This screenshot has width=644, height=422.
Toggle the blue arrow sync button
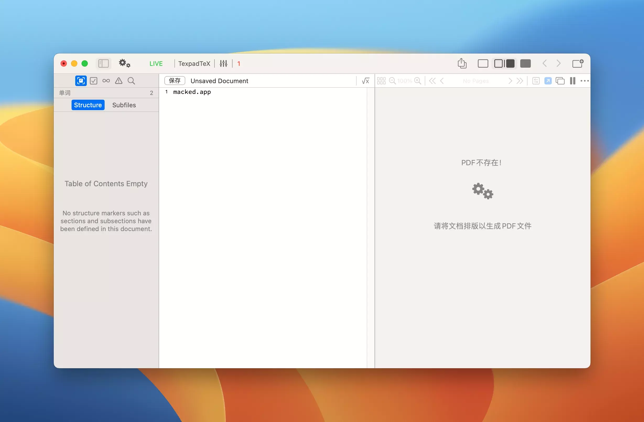(548, 81)
